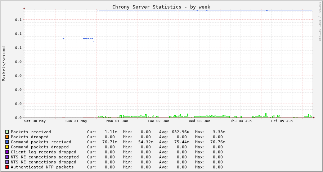
Task: Click the red arrow atop the y-axis
Action: point(24,9)
